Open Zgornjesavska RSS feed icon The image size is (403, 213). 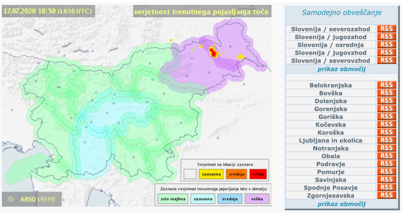coord(386,195)
